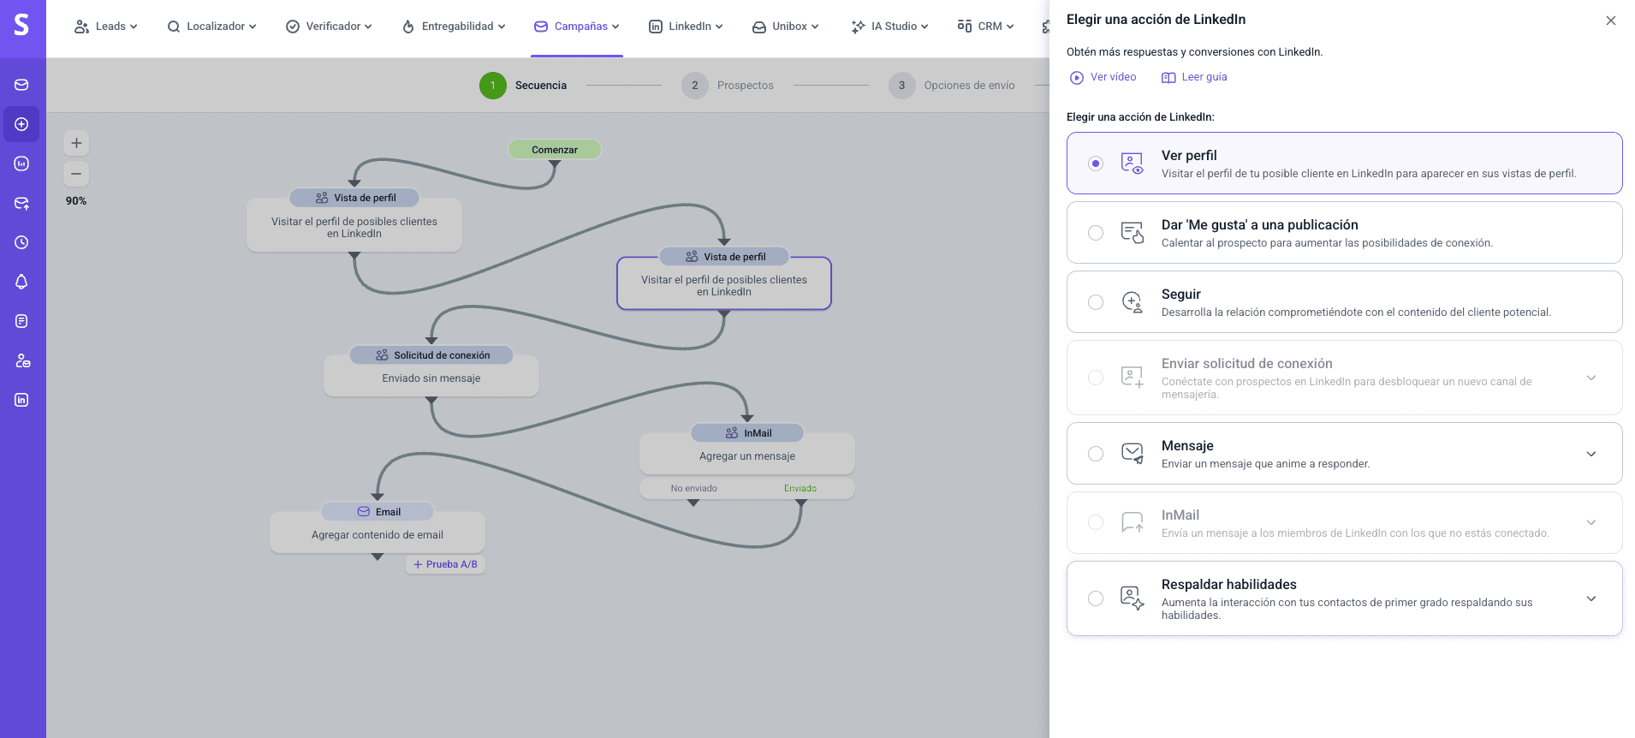Zoom in the sequence canvas

coord(76,143)
